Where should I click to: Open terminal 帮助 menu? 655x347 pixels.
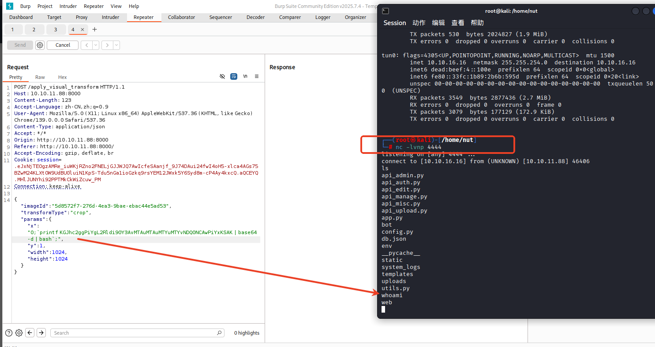pos(477,23)
